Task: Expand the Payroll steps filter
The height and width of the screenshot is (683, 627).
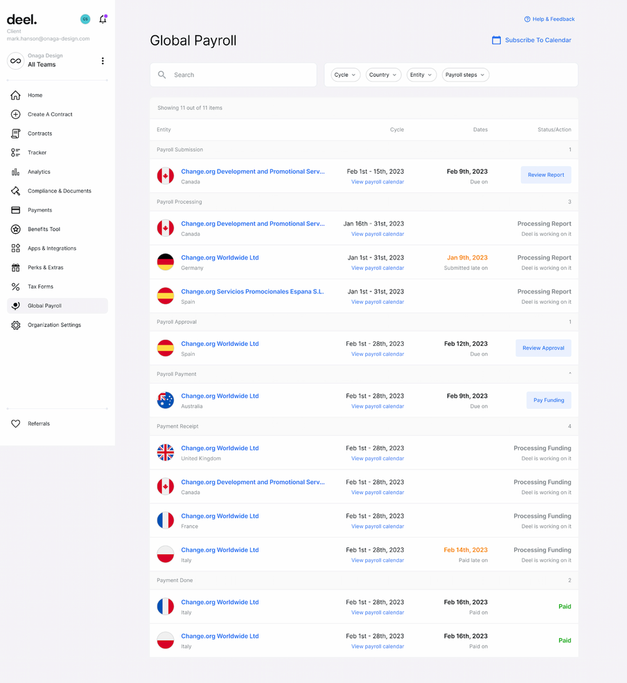Action: point(465,75)
